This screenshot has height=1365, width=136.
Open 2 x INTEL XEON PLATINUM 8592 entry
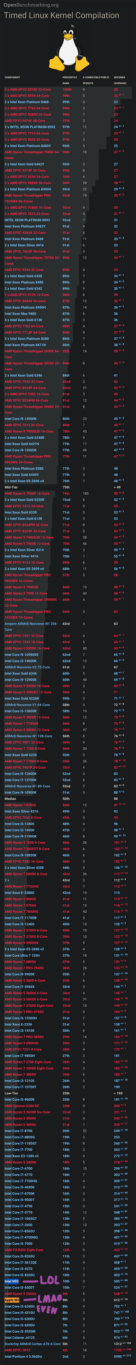(x=30, y=127)
